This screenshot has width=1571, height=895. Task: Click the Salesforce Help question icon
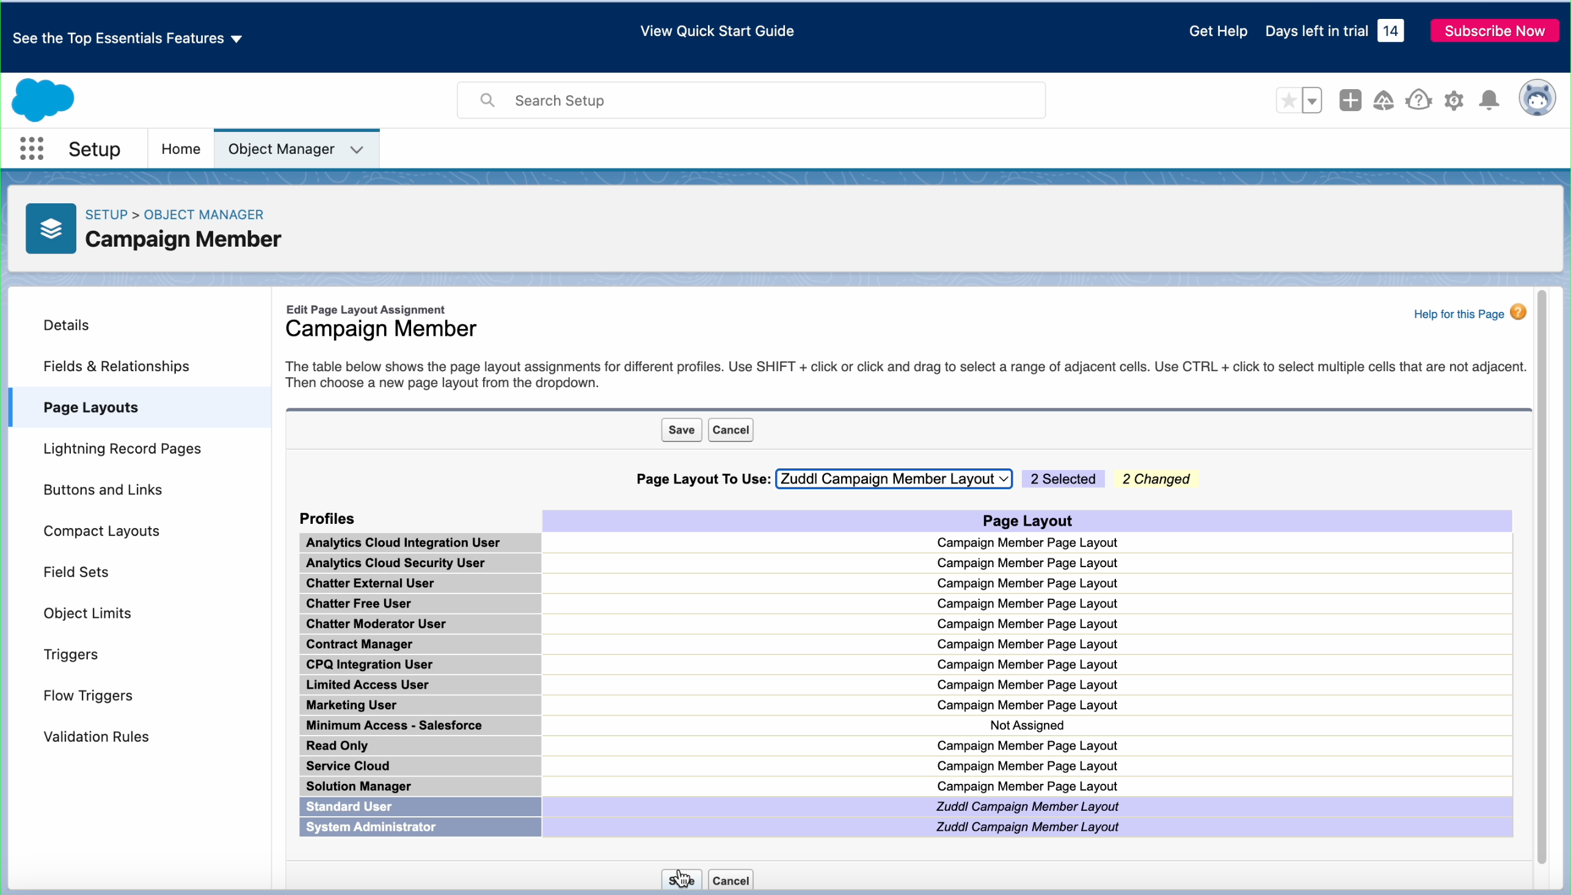[x=1418, y=100]
